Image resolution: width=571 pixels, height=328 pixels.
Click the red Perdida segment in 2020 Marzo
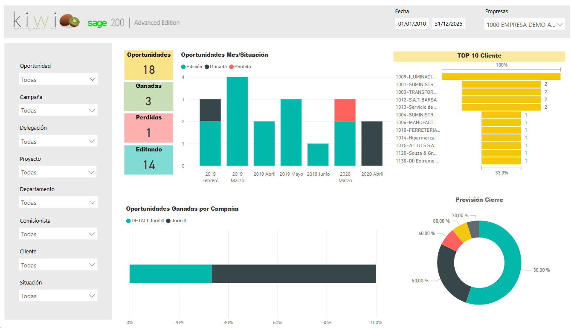point(345,110)
